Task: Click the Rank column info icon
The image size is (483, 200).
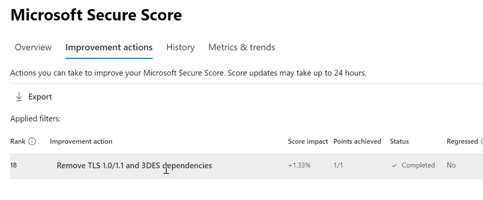Action: click(x=32, y=142)
